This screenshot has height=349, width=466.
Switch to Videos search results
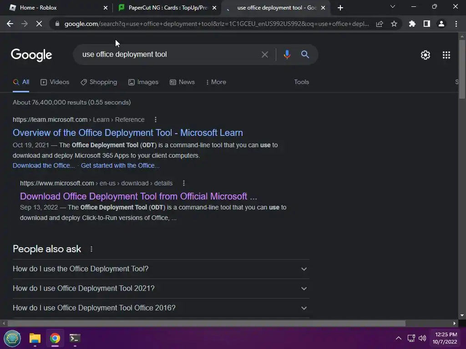point(55,82)
